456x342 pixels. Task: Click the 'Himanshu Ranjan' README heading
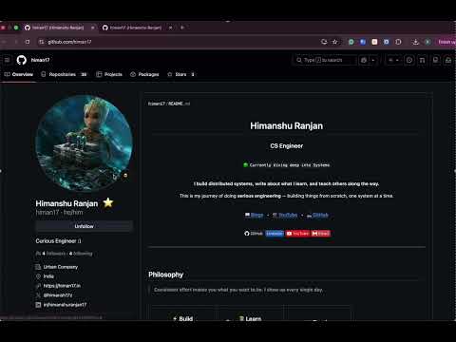point(287,126)
